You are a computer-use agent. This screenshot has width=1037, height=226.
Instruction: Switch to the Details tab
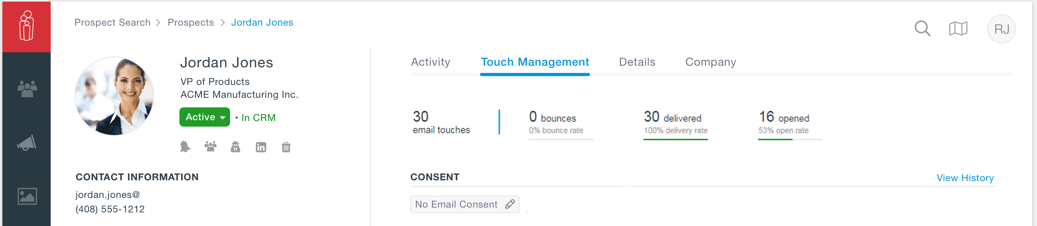tap(637, 62)
